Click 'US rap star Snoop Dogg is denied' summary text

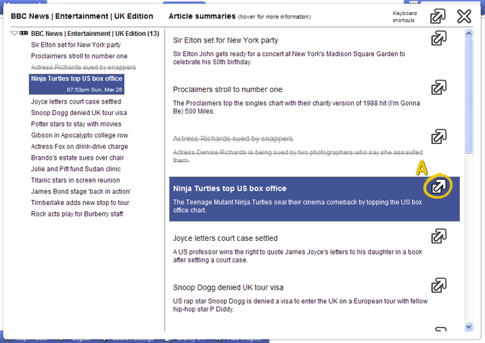(x=301, y=305)
